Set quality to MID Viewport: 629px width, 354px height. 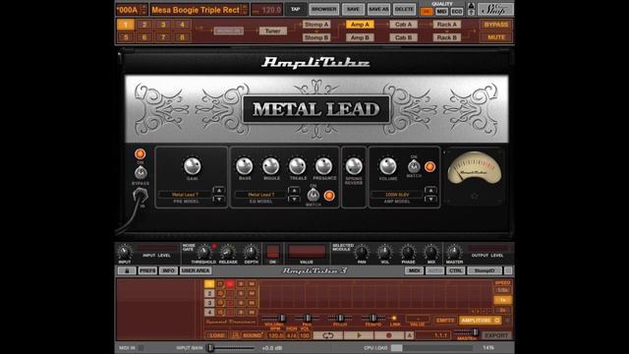pos(441,12)
